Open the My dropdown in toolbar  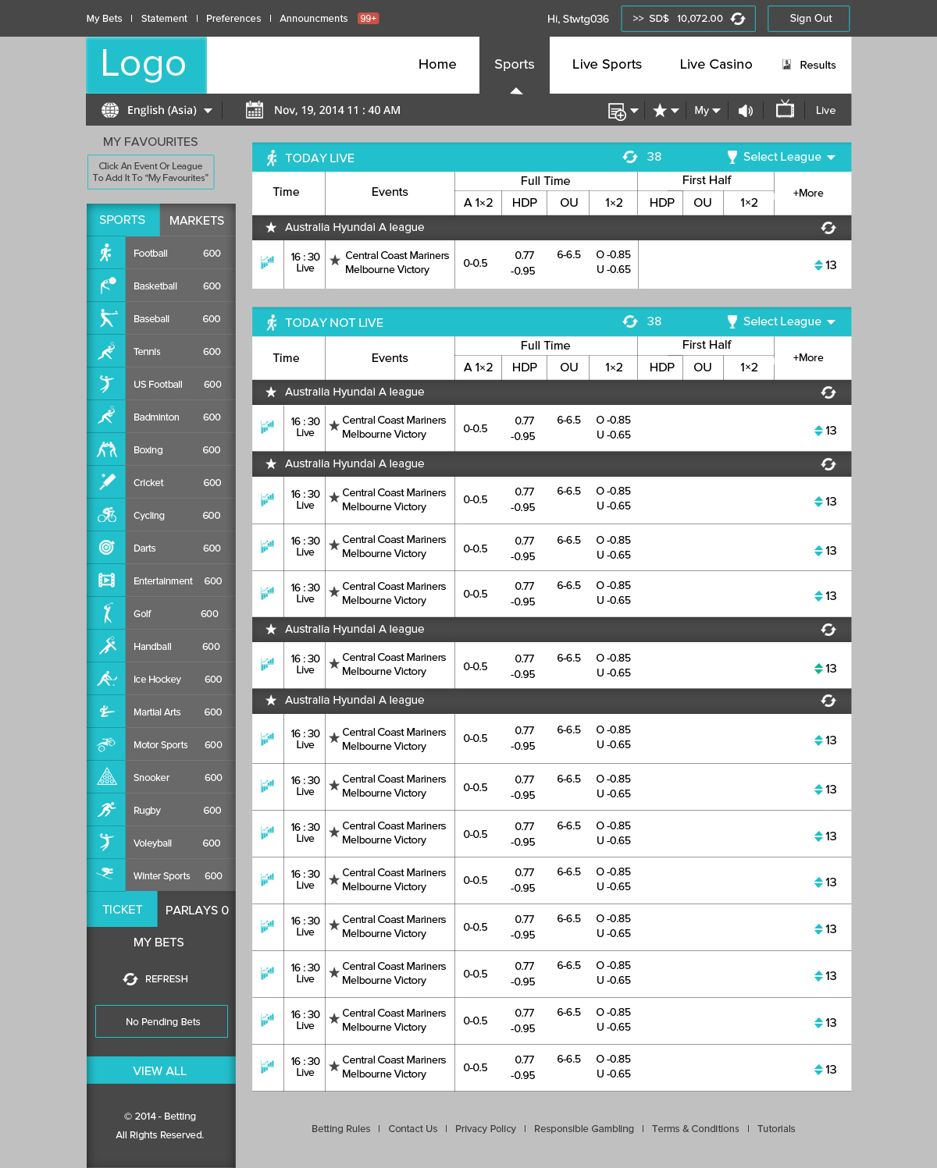pos(707,111)
